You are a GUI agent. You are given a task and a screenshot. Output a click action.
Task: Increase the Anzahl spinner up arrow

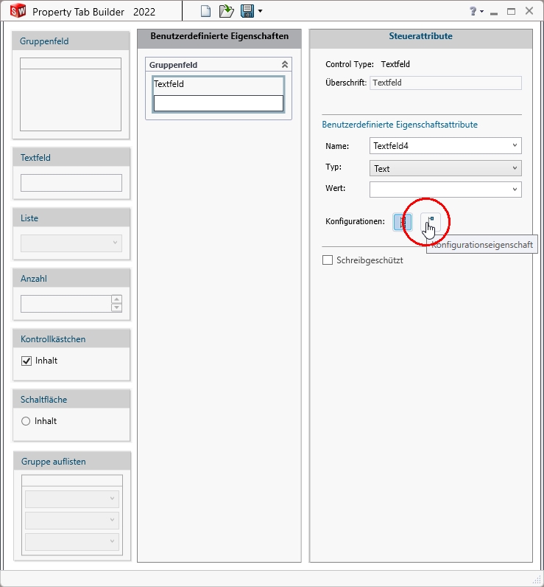pyautogui.click(x=116, y=299)
